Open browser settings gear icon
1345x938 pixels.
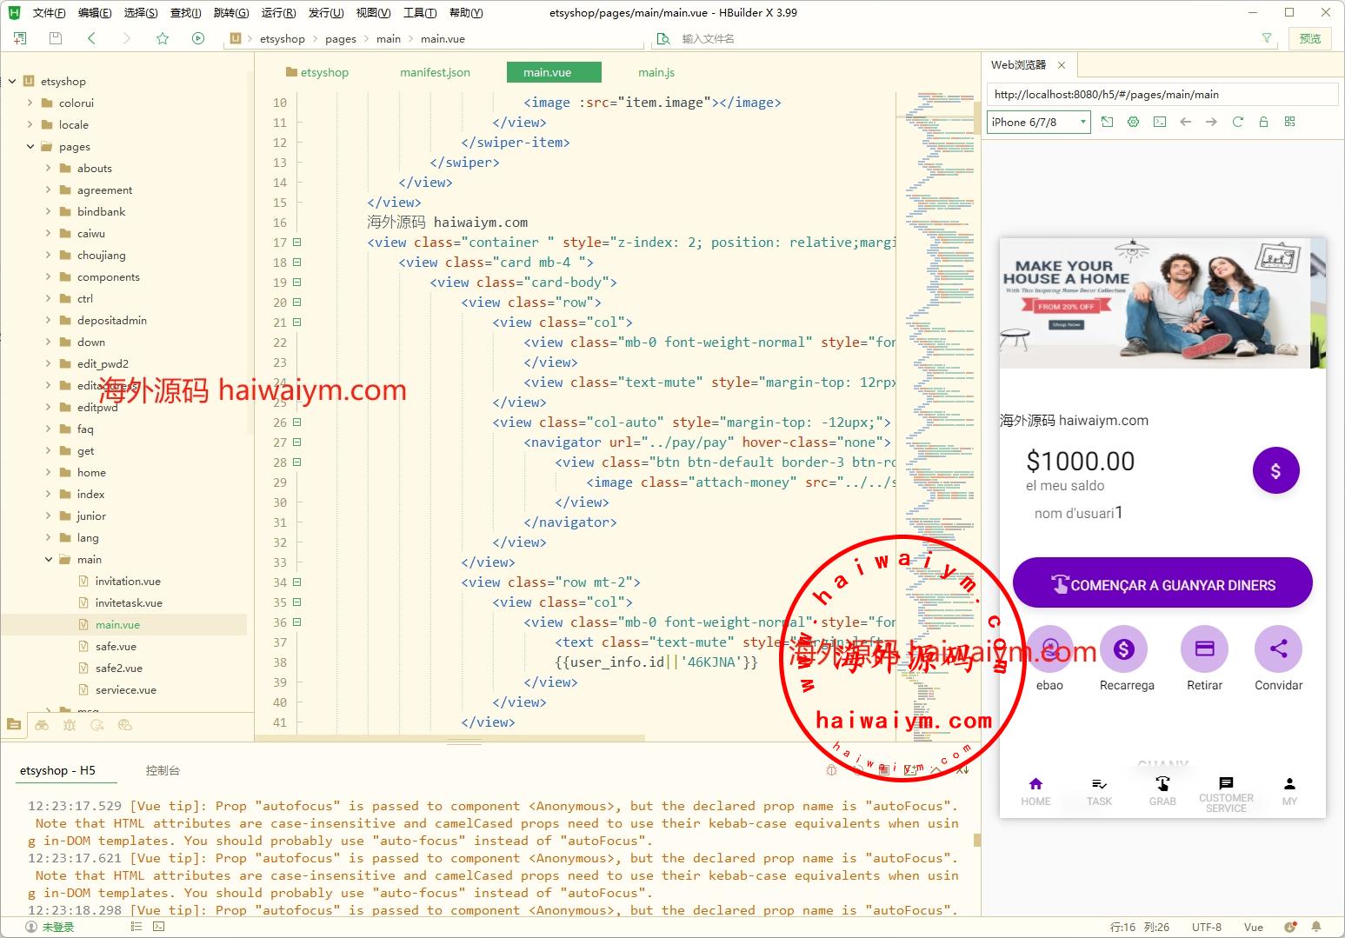pos(1133,122)
